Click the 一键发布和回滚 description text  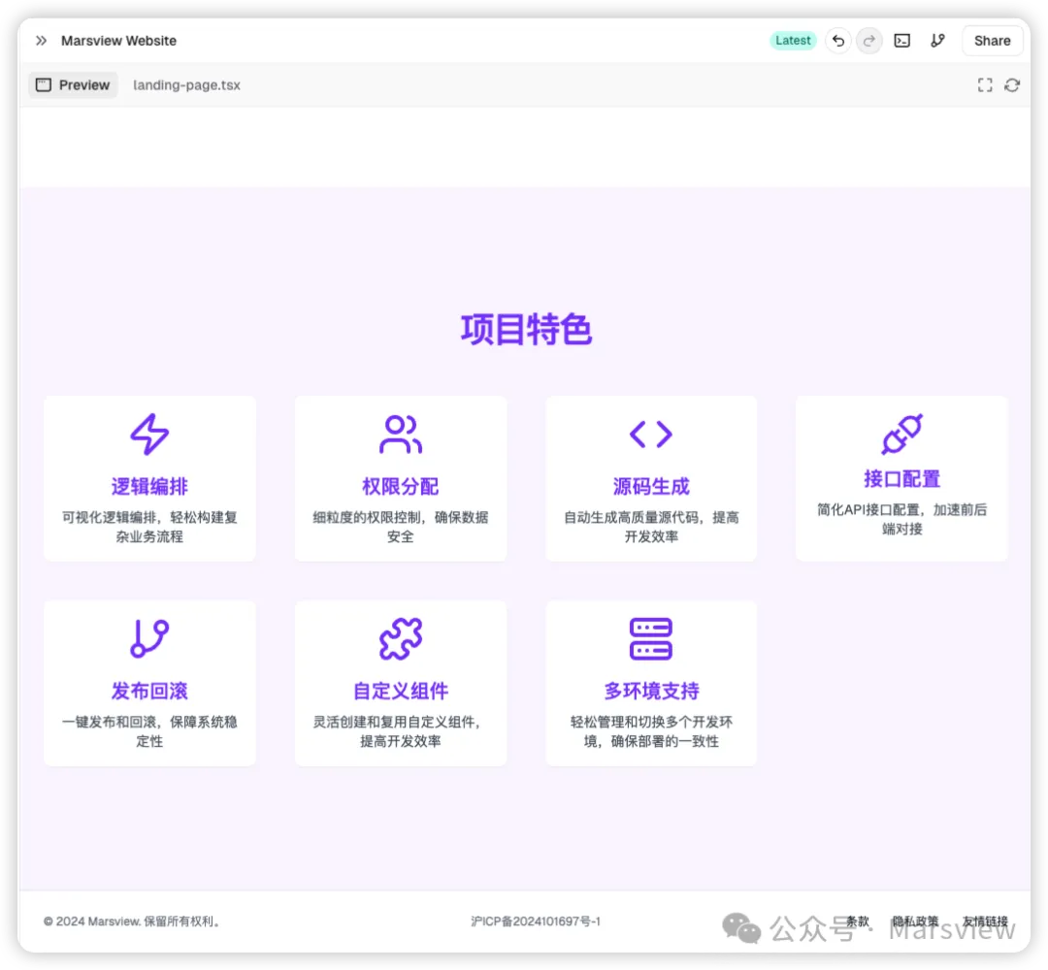149,731
